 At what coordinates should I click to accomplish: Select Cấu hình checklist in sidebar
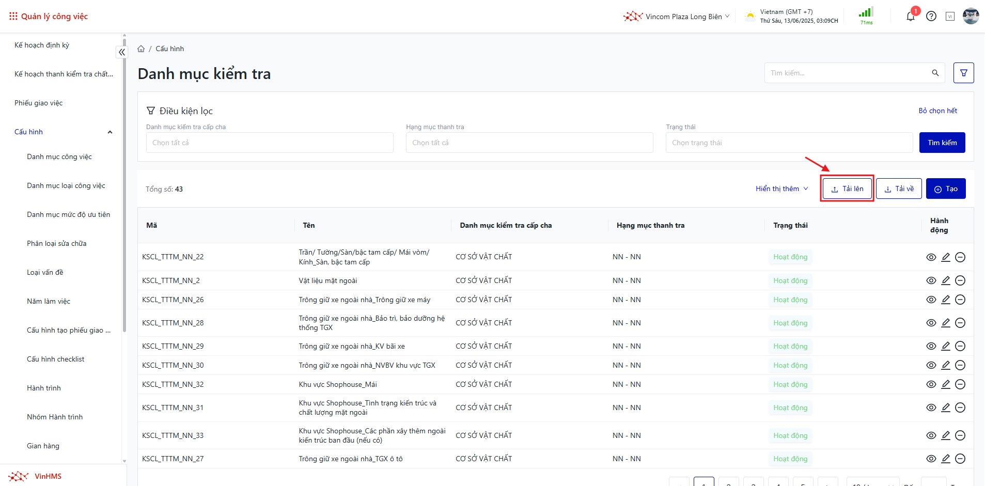coord(56,359)
